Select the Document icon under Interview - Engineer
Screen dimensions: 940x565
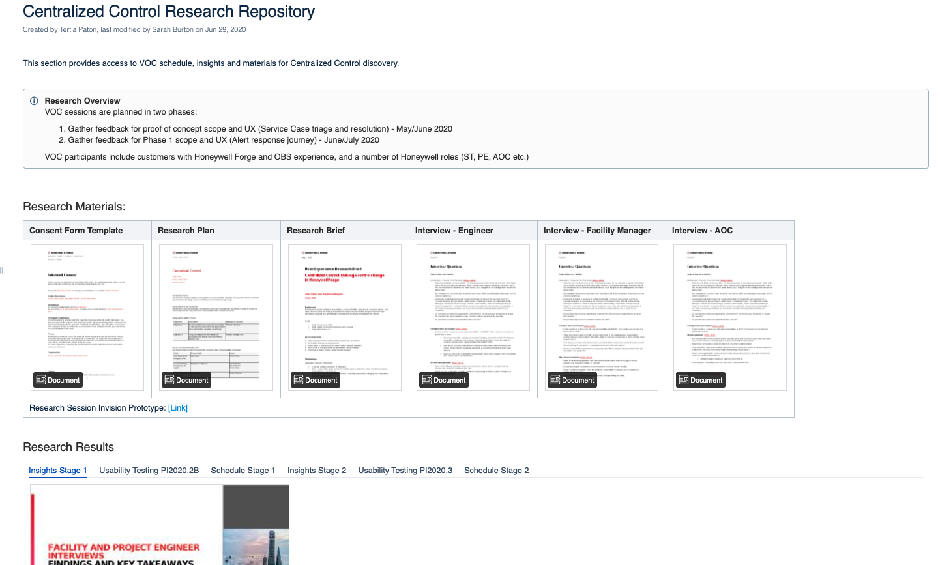tap(443, 379)
